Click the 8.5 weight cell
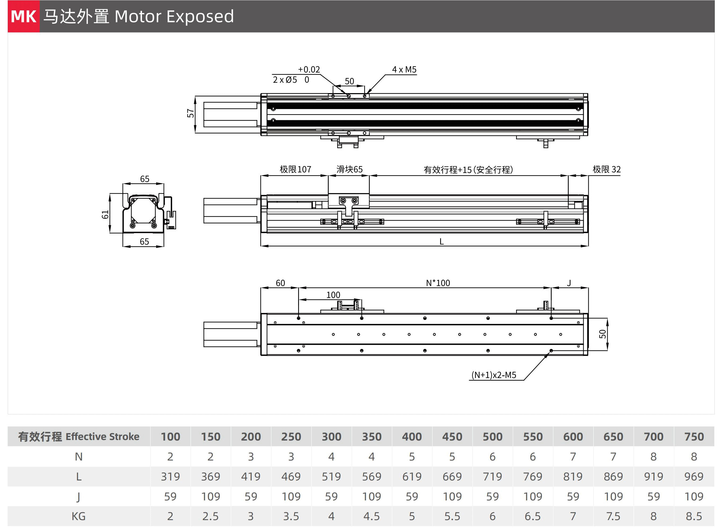722x531 pixels. 694,516
